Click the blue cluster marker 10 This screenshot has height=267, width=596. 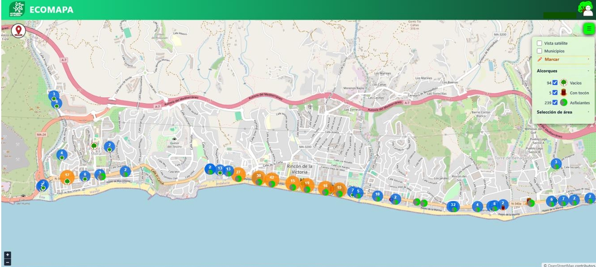(x=377, y=195)
